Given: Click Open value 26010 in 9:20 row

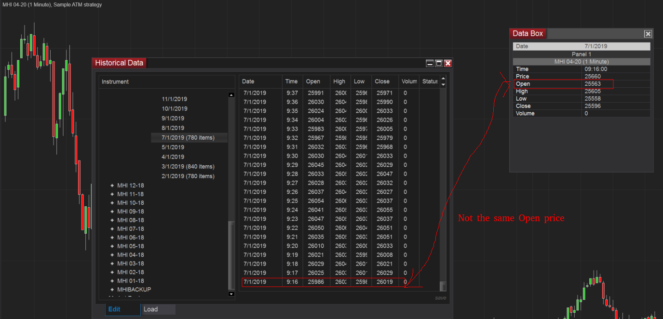Looking at the screenshot, I should click(316, 246).
